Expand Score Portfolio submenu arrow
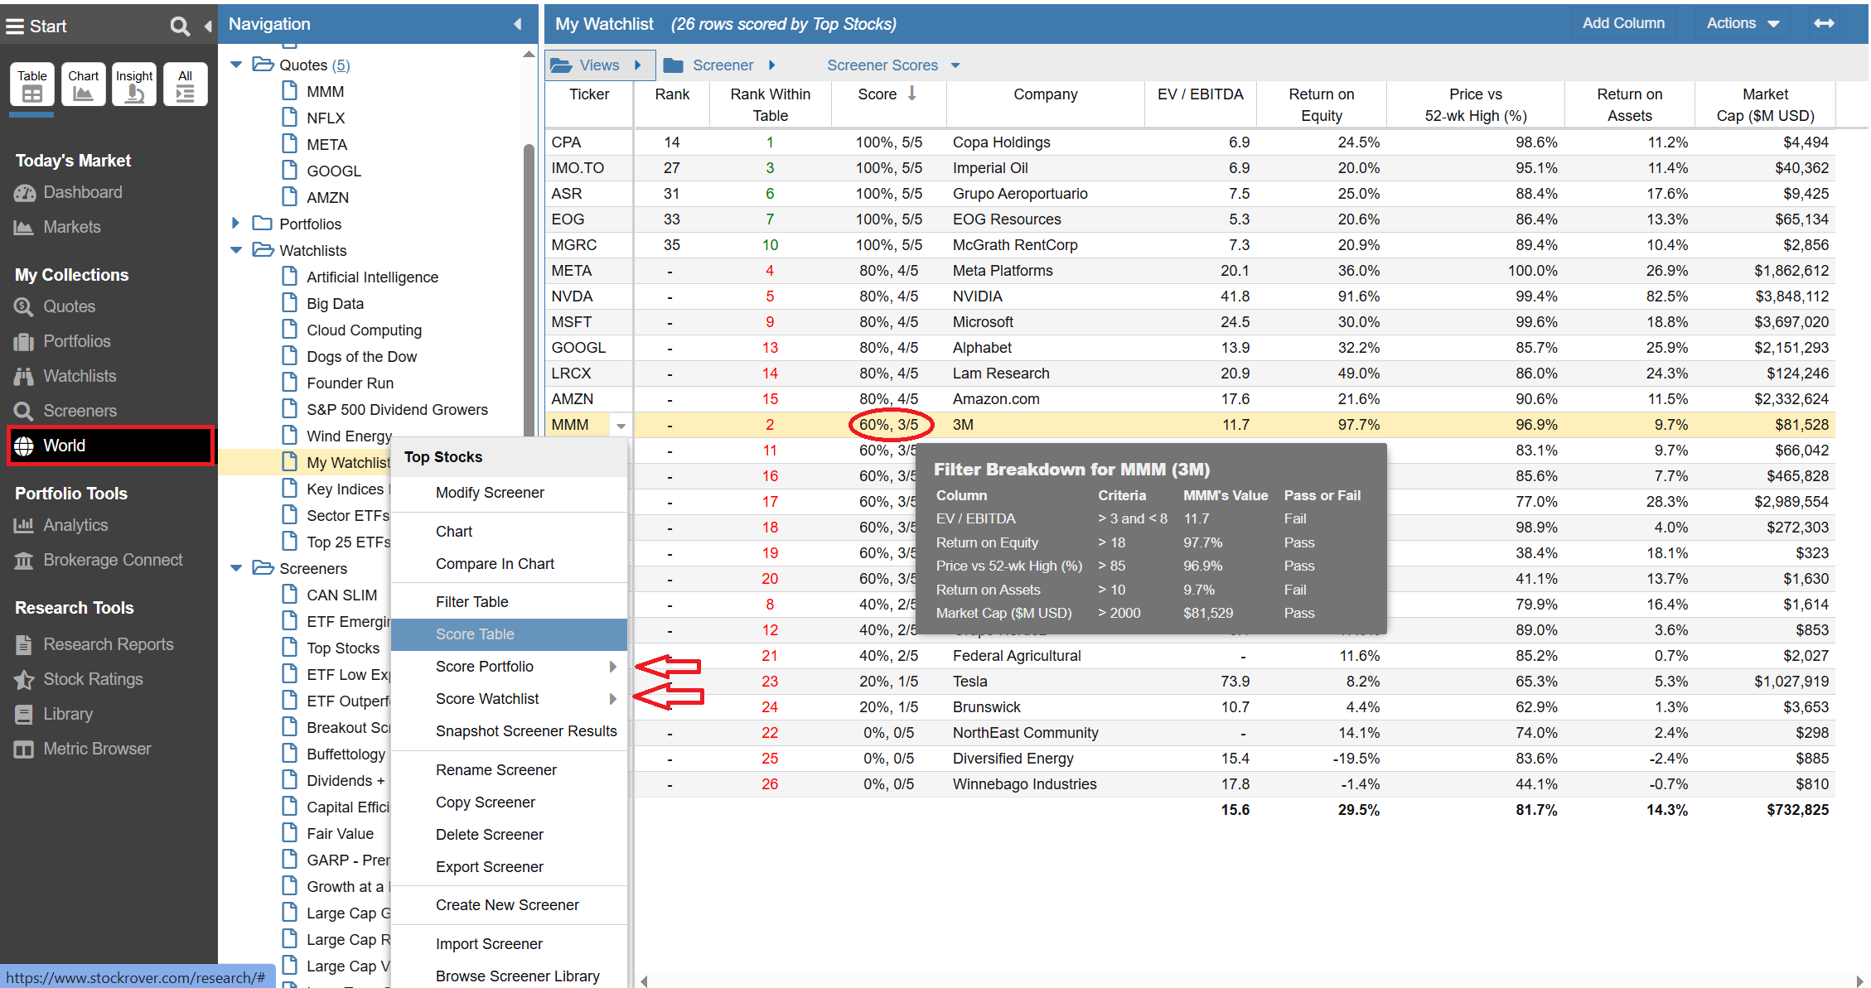 (612, 667)
